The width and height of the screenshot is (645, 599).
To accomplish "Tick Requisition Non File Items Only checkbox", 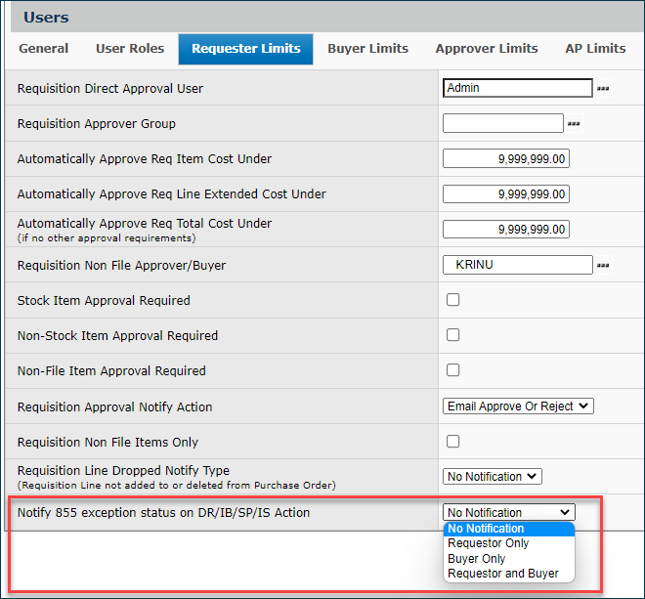I will [452, 441].
